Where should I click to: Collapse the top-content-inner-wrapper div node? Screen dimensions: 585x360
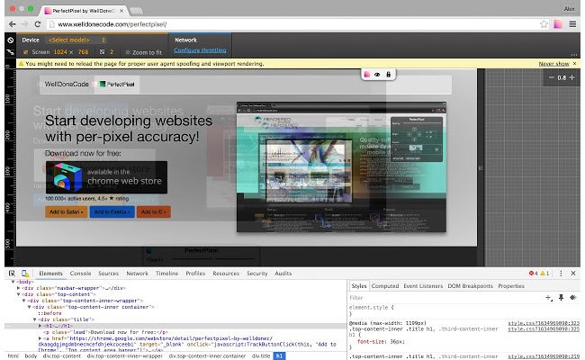tap(23, 301)
